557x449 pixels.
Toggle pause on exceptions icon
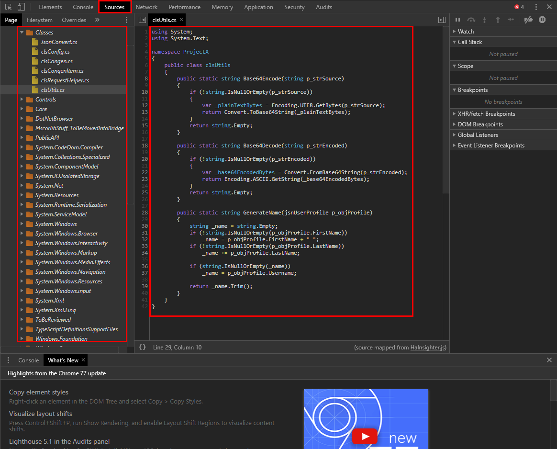[x=542, y=20]
